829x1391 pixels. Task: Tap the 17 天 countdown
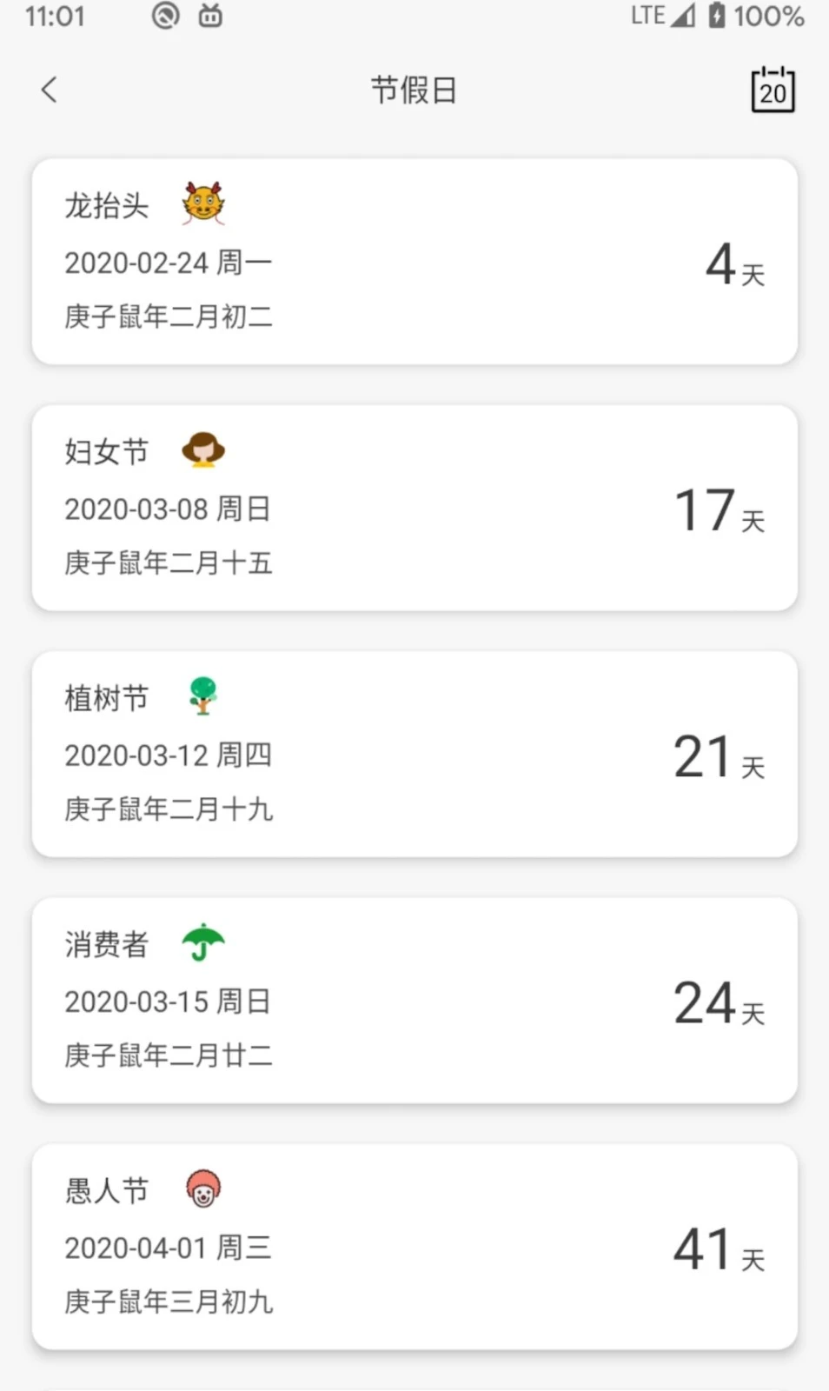(x=720, y=510)
